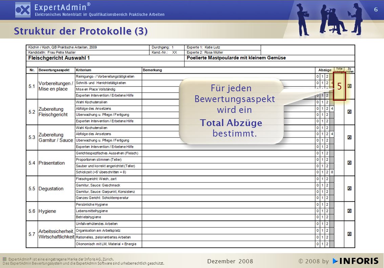Click 'Dezember 2008' in the footer

230,261
